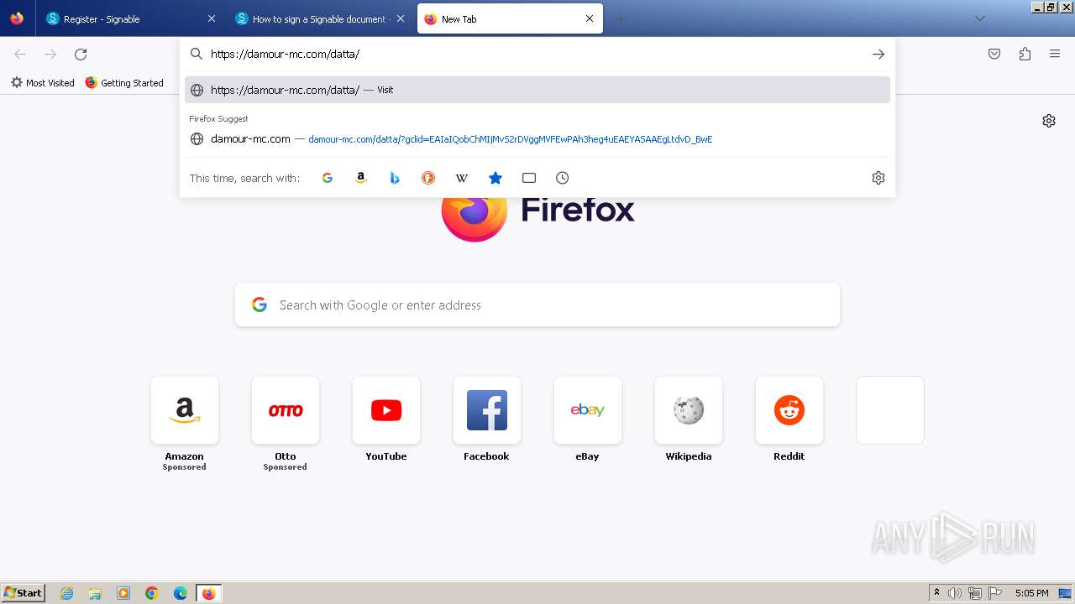The width and height of the screenshot is (1075, 604).
Task: Click the Go arrow in address bar
Action: [x=878, y=54]
